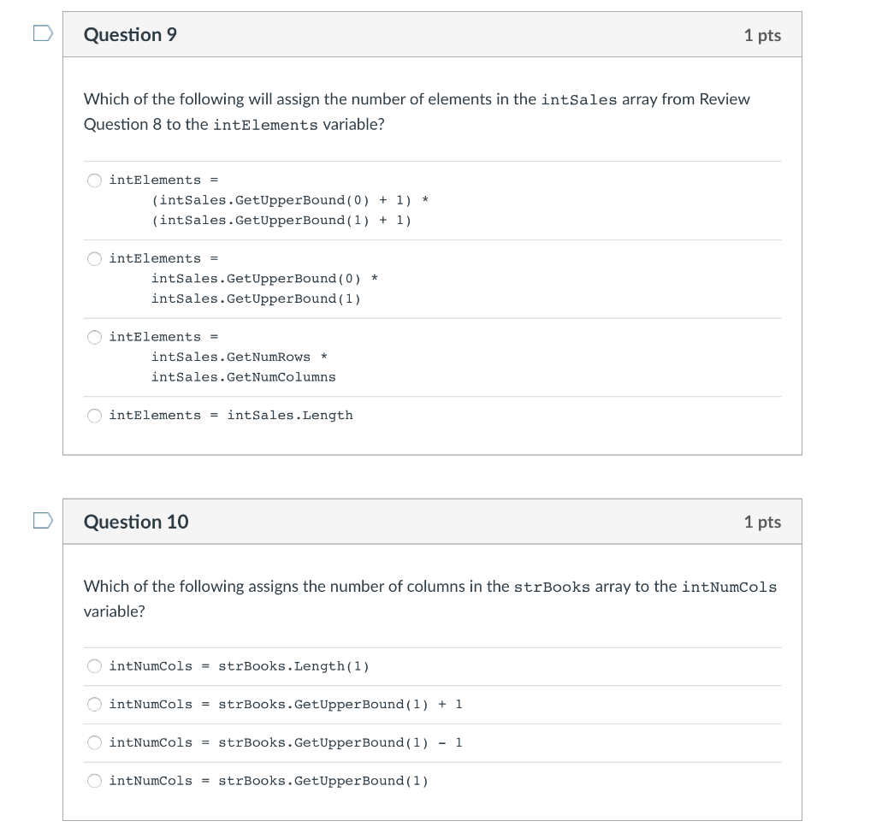The height and width of the screenshot is (827, 876).
Task: Click the intNumCols code word in Question 10 prompt
Action: tap(729, 588)
